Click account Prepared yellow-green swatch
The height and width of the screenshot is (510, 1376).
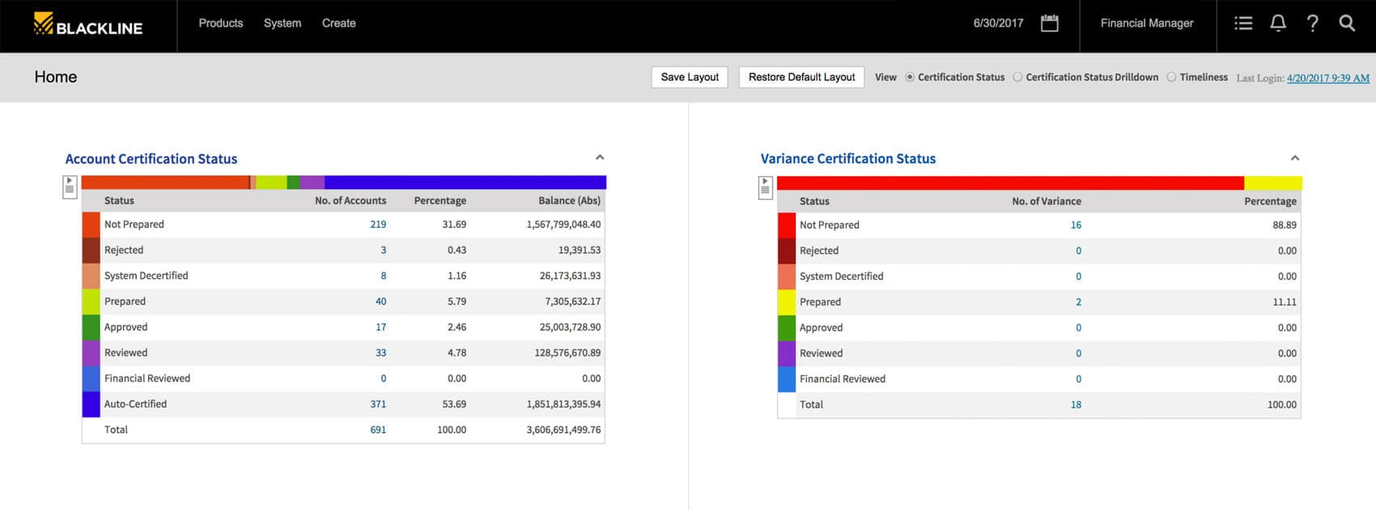pyautogui.click(x=91, y=301)
